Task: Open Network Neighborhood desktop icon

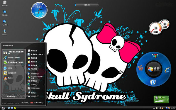Action: 4,23
